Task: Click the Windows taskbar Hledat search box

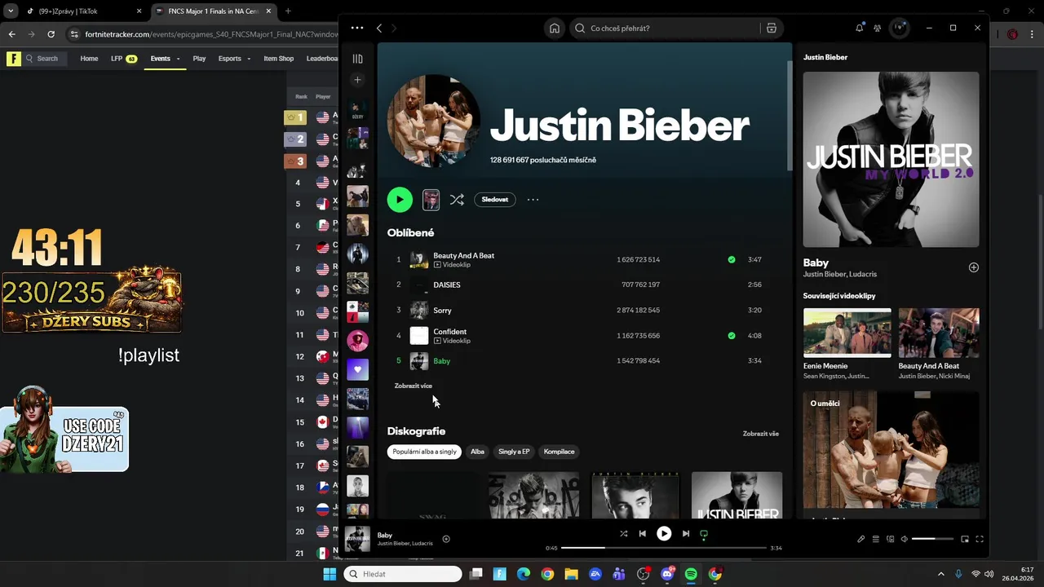Action: pyautogui.click(x=403, y=574)
